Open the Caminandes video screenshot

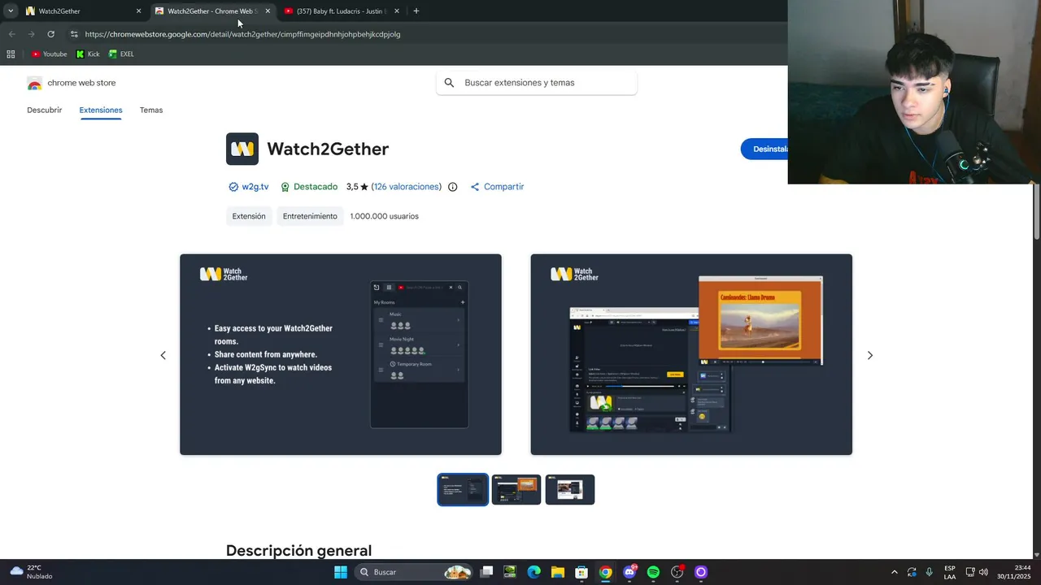tap(691, 354)
